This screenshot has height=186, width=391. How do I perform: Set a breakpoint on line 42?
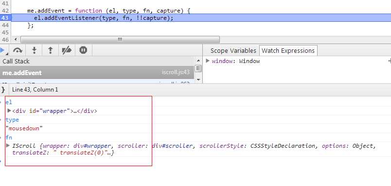5,11
